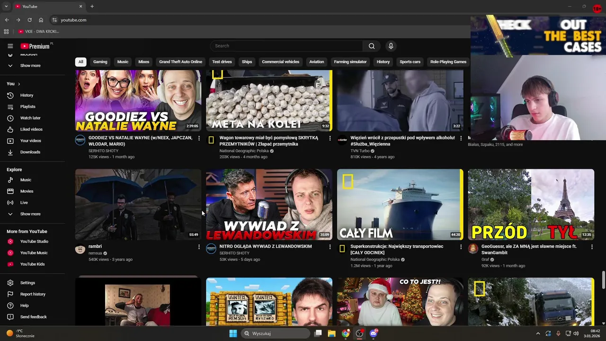Open options menu for GOODIEZ VS NATALIE WAYNE video

pos(199,138)
